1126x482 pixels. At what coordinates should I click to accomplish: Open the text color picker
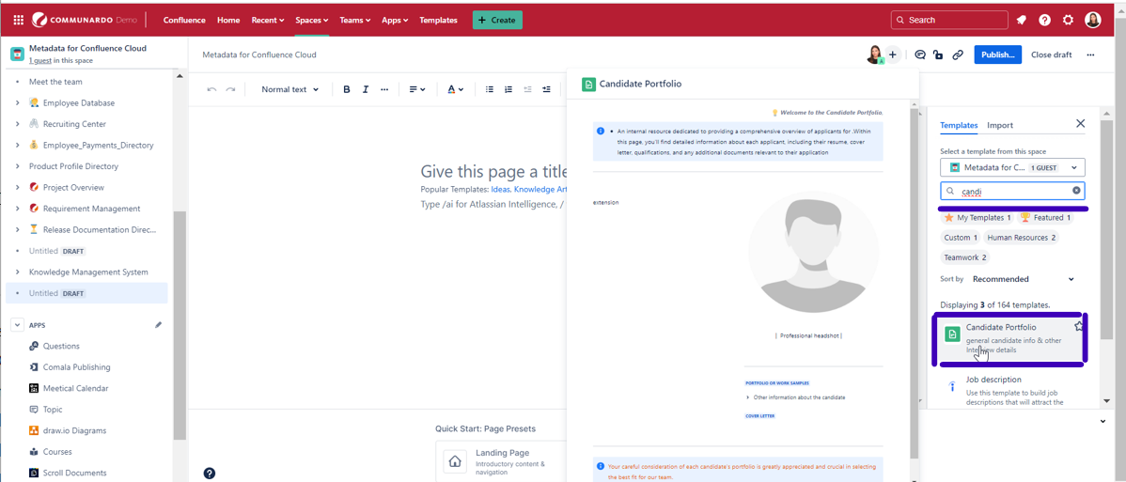[455, 89]
